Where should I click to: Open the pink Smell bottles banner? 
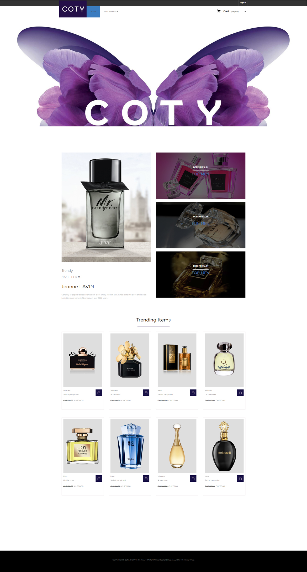tap(200, 175)
